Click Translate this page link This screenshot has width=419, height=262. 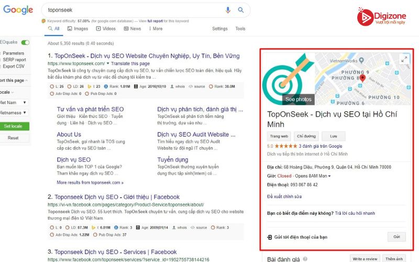coord(130,63)
